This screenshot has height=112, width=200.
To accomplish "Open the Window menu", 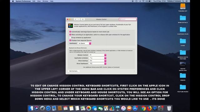I will tap(45, 1).
